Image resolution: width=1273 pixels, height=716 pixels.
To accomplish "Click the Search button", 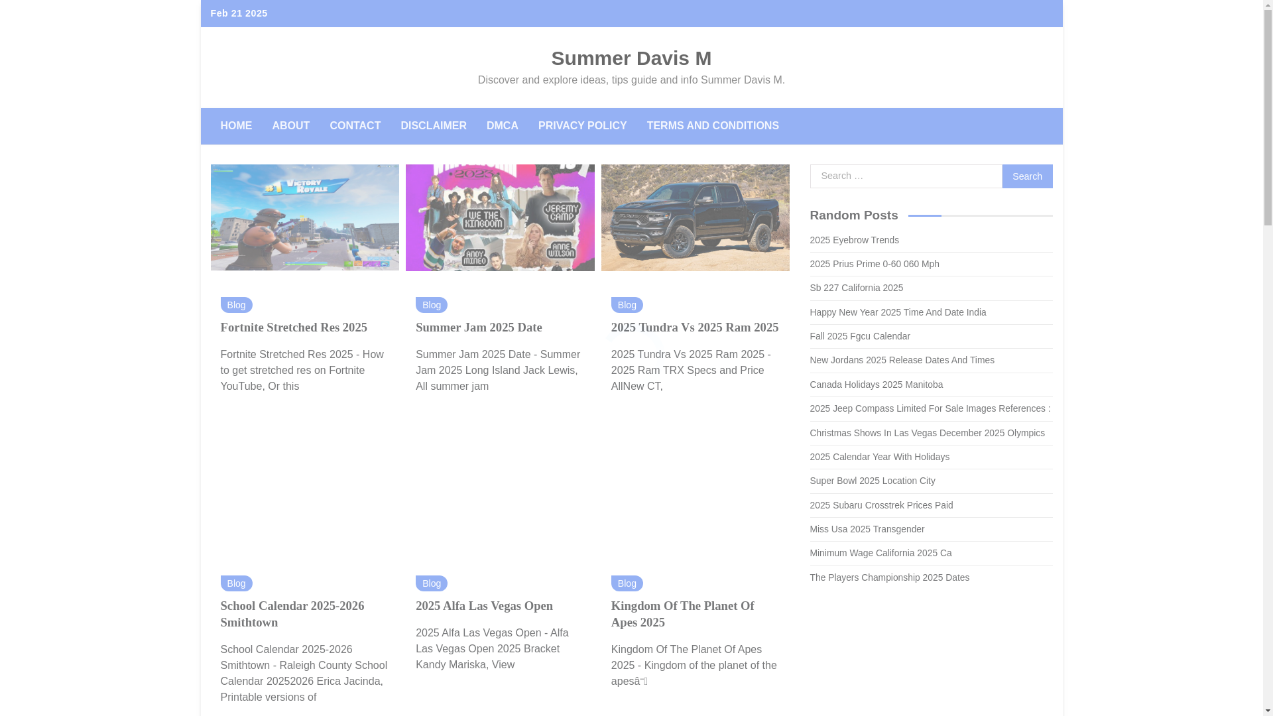I will click(x=1027, y=176).
